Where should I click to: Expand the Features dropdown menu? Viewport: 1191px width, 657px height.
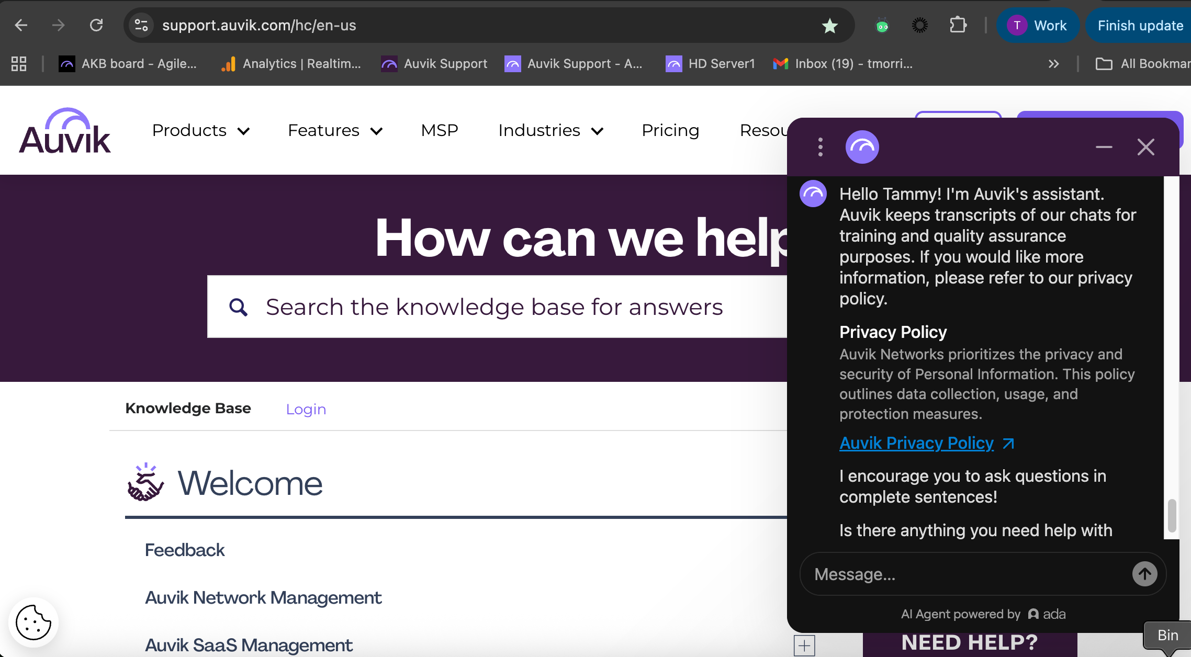335,130
